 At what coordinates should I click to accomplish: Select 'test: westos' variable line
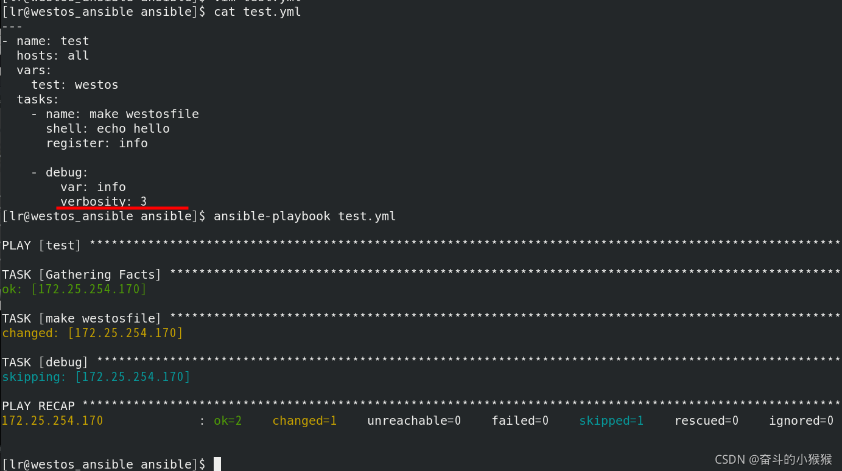click(x=75, y=85)
